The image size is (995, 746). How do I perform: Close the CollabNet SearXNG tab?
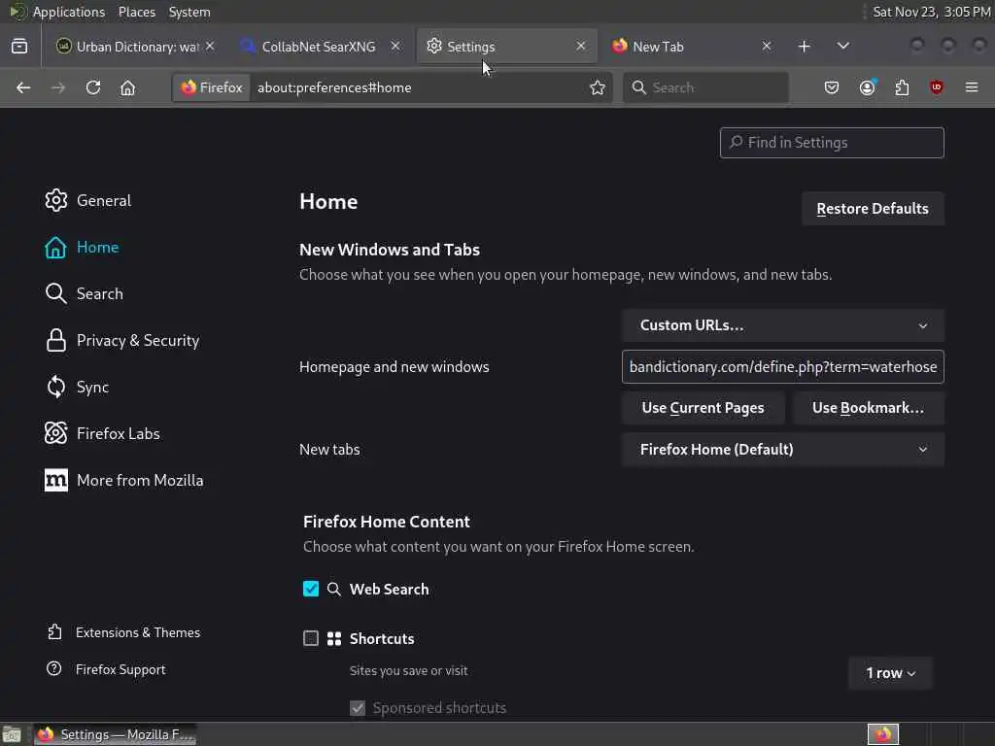(395, 47)
